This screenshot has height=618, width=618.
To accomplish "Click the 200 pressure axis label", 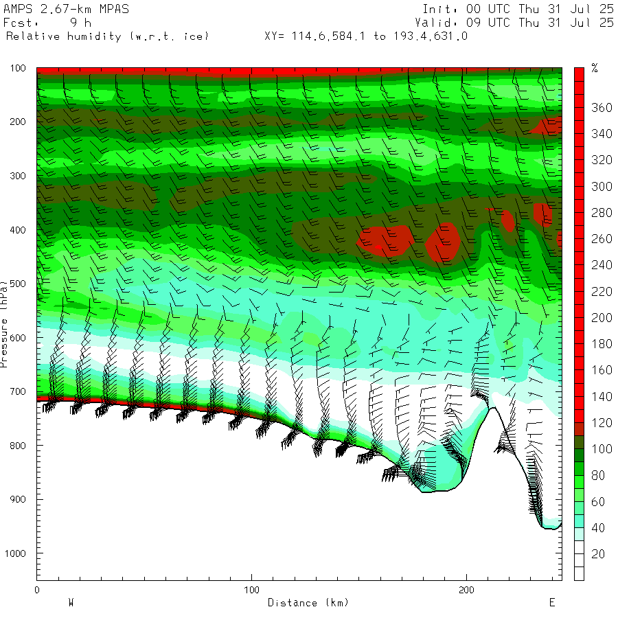I will 18,122.
